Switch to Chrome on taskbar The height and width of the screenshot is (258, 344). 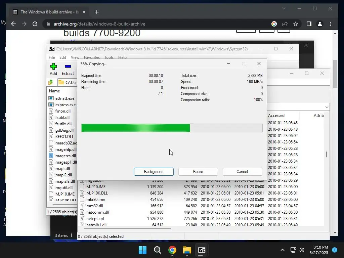pyautogui.click(x=172, y=250)
